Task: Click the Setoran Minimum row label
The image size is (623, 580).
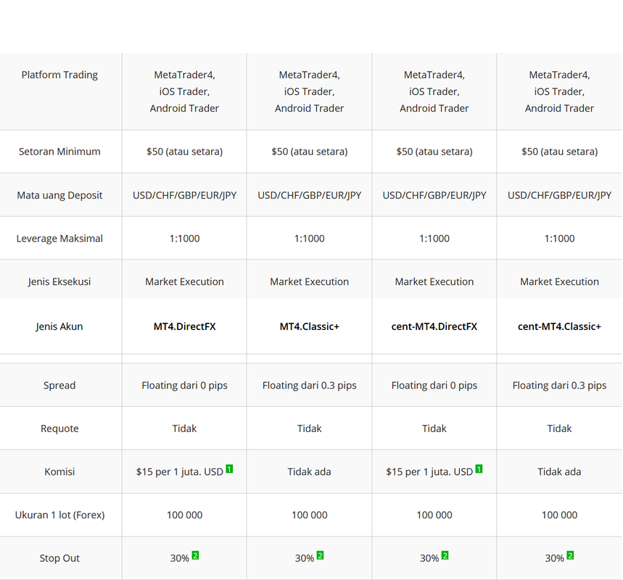Action: [59, 152]
